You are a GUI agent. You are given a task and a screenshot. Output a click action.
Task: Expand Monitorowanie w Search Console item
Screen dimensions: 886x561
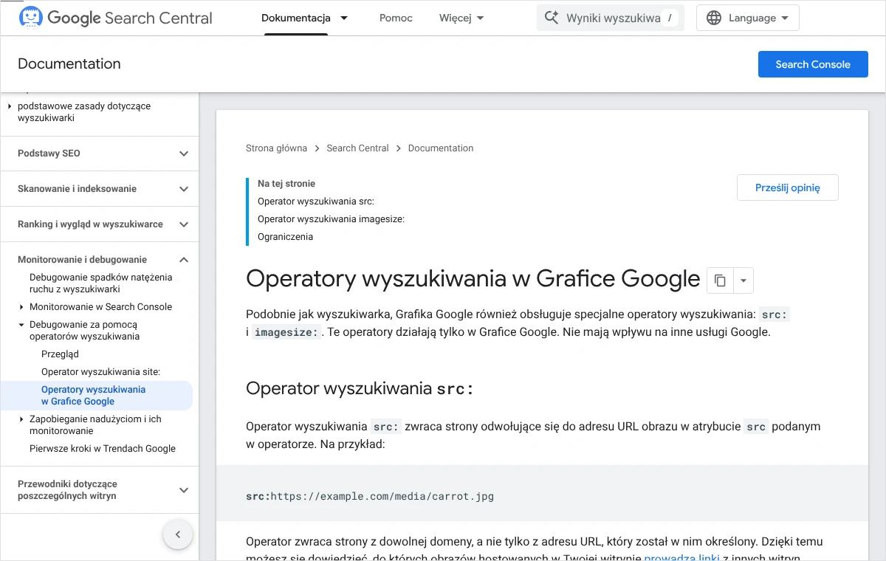(x=22, y=307)
